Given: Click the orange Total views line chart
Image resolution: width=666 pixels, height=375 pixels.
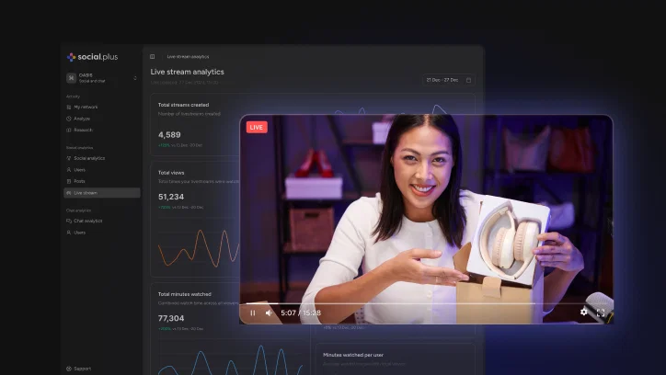Looking at the screenshot, I should coord(199,248).
